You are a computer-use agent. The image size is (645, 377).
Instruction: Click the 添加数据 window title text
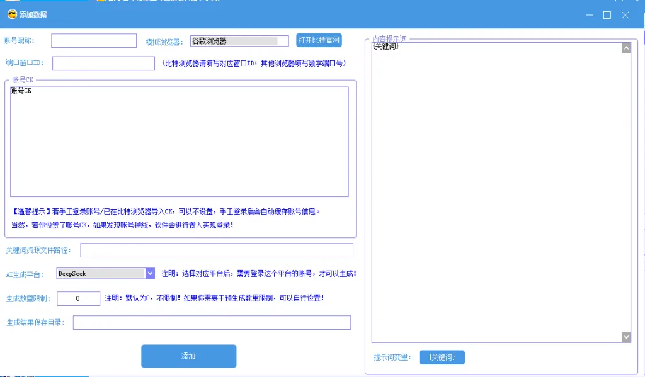(33, 14)
